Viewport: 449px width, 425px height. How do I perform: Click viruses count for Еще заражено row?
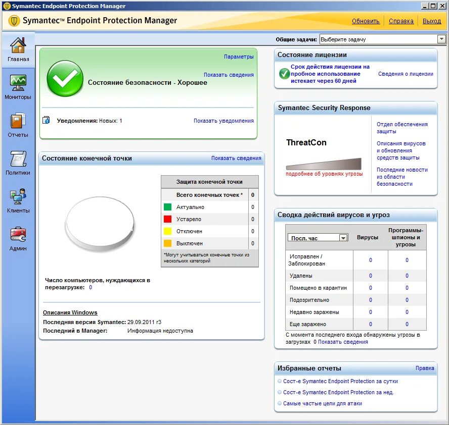coord(371,324)
